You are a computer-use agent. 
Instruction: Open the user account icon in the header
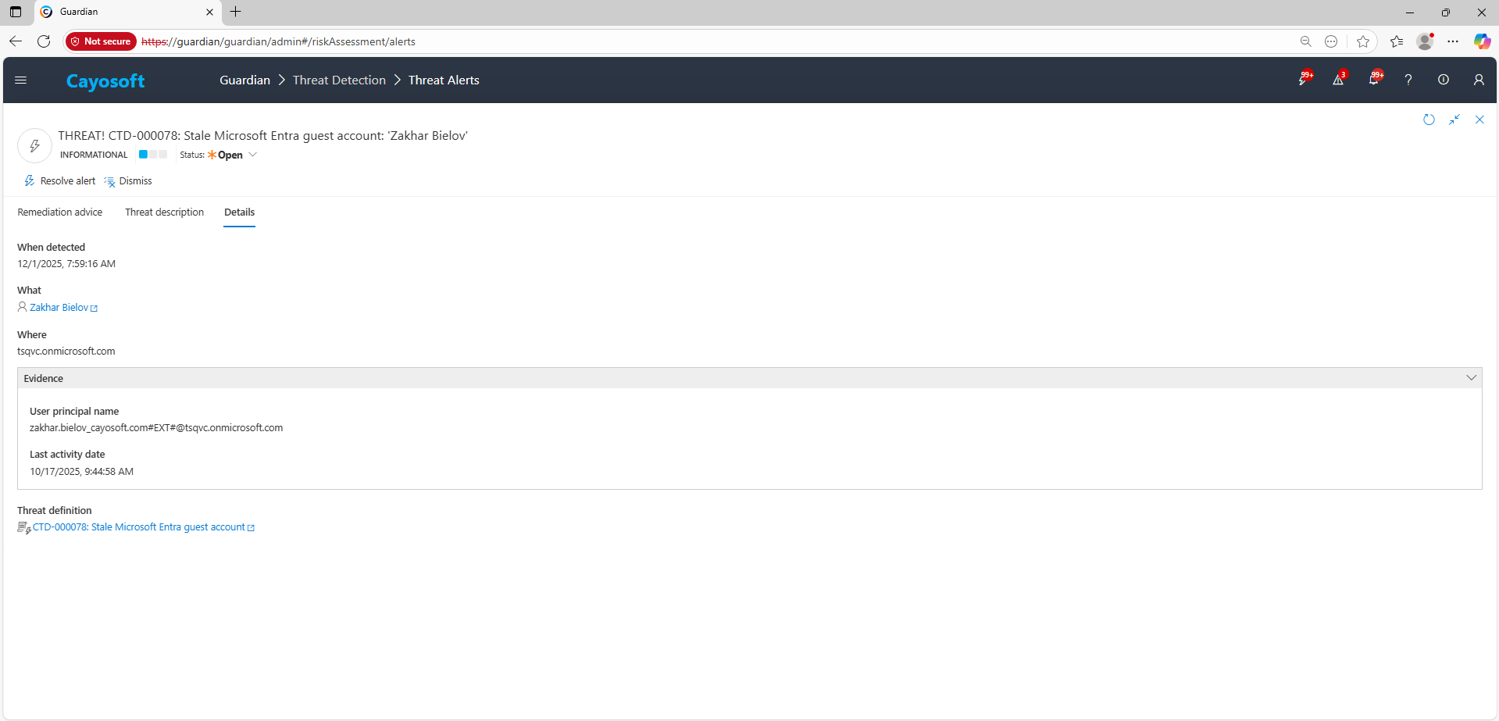tap(1478, 79)
